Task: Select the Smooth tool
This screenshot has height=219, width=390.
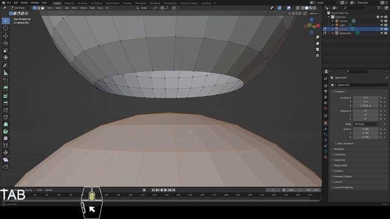Action: [5, 139]
